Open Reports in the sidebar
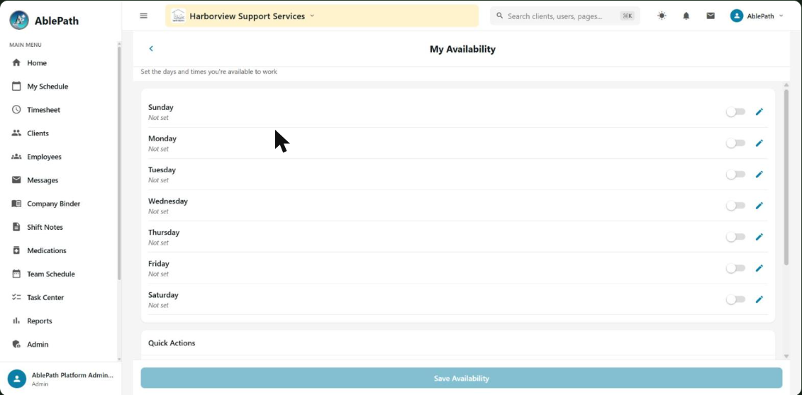Screen dimensions: 802x395 59,321
